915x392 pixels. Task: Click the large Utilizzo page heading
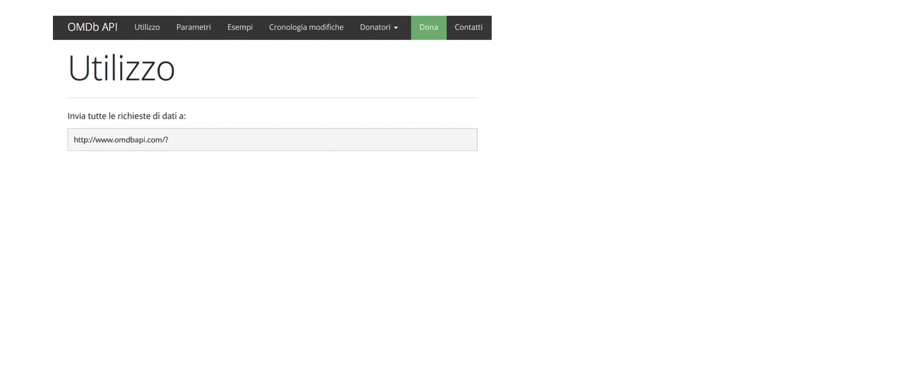pyautogui.click(x=121, y=69)
